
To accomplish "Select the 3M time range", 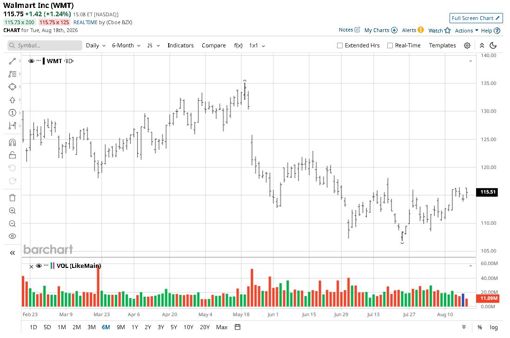I will pyautogui.click(x=92, y=327).
